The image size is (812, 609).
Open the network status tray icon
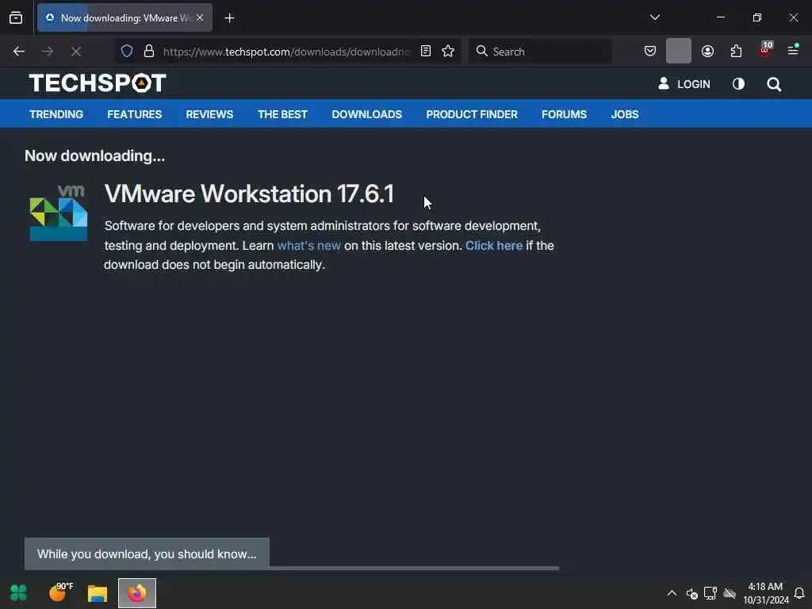710,593
